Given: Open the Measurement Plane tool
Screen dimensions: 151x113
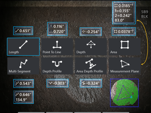Looking at the screenshot, I should pyautogui.click(x=125, y=66).
